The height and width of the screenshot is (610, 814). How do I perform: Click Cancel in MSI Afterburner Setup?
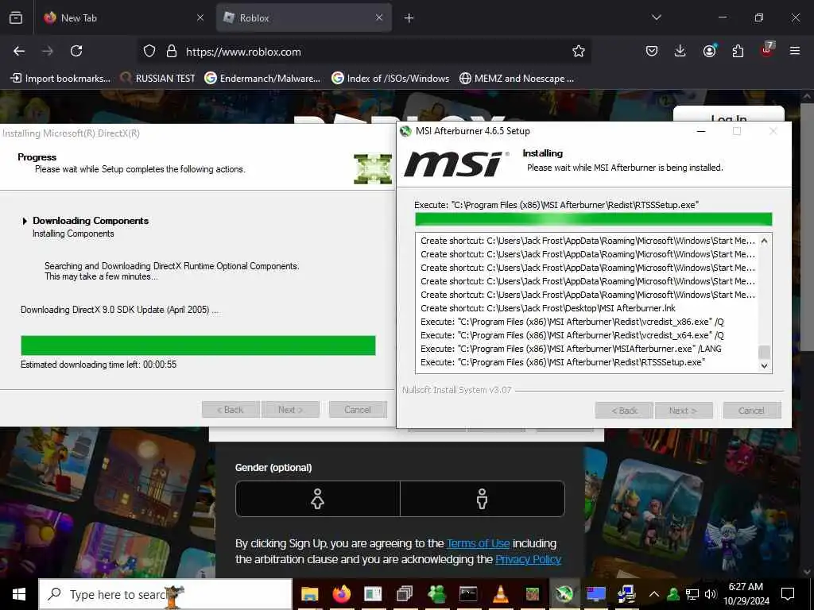point(752,411)
